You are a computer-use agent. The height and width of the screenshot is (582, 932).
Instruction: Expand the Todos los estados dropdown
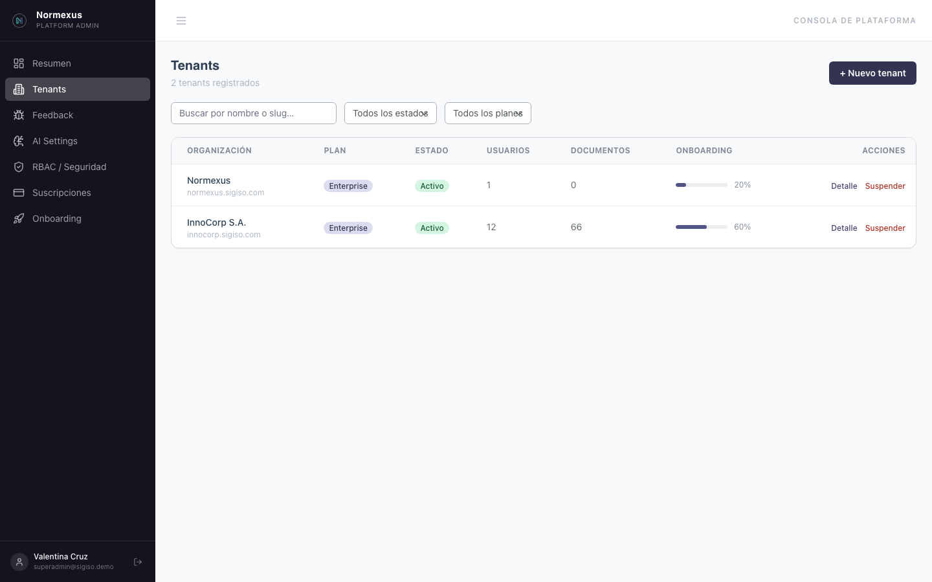point(390,113)
